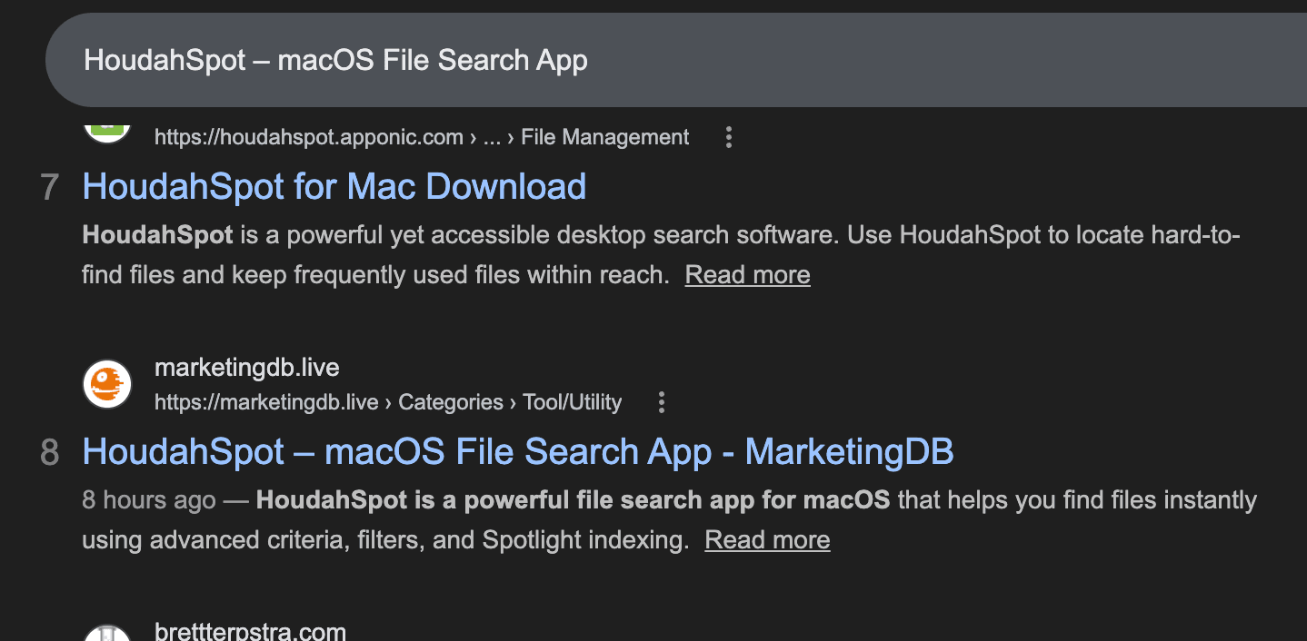Click the marketingdb.live Categories Tool/Utility URL
Image resolution: width=1307 pixels, height=641 pixels.
click(387, 402)
